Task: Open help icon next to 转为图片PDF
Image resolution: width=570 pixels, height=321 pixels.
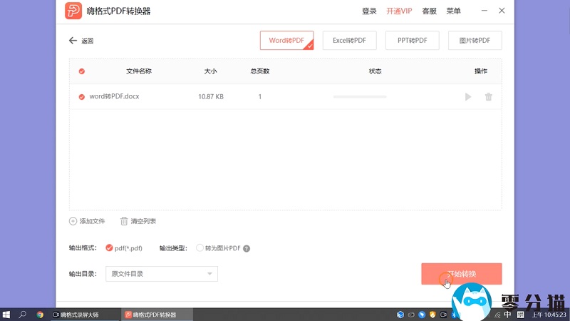Action: 247,248
